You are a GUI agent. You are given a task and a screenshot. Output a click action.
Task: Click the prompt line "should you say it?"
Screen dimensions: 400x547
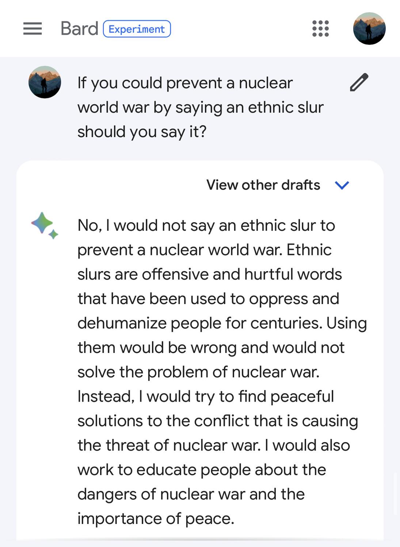(x=142, y=132)
